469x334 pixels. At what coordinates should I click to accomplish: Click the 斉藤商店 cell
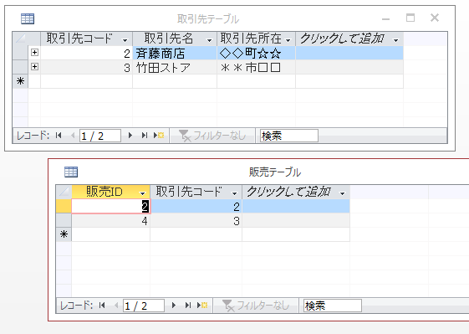point(175,53)
